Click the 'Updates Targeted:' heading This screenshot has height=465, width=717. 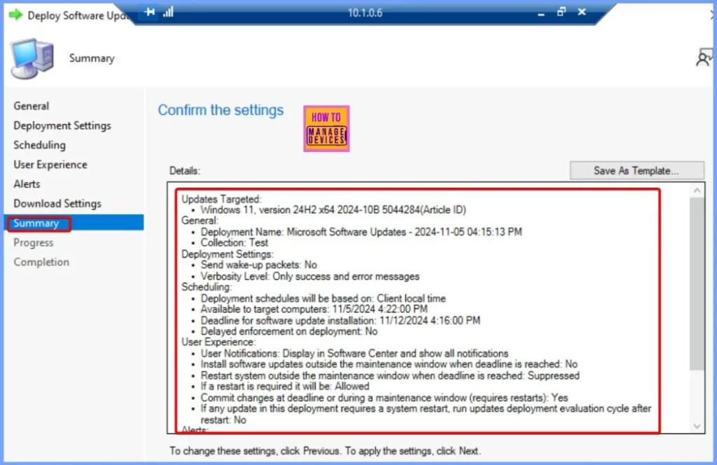(x=221, y=200)
